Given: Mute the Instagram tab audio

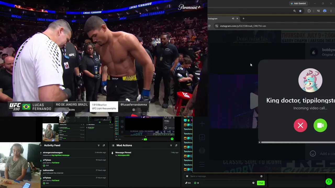Looking at the screenshot, I should (x=233, y=19).
